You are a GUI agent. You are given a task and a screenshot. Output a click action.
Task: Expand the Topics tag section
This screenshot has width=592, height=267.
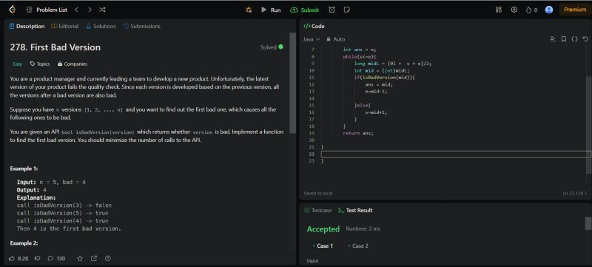[x=40, y=64]
